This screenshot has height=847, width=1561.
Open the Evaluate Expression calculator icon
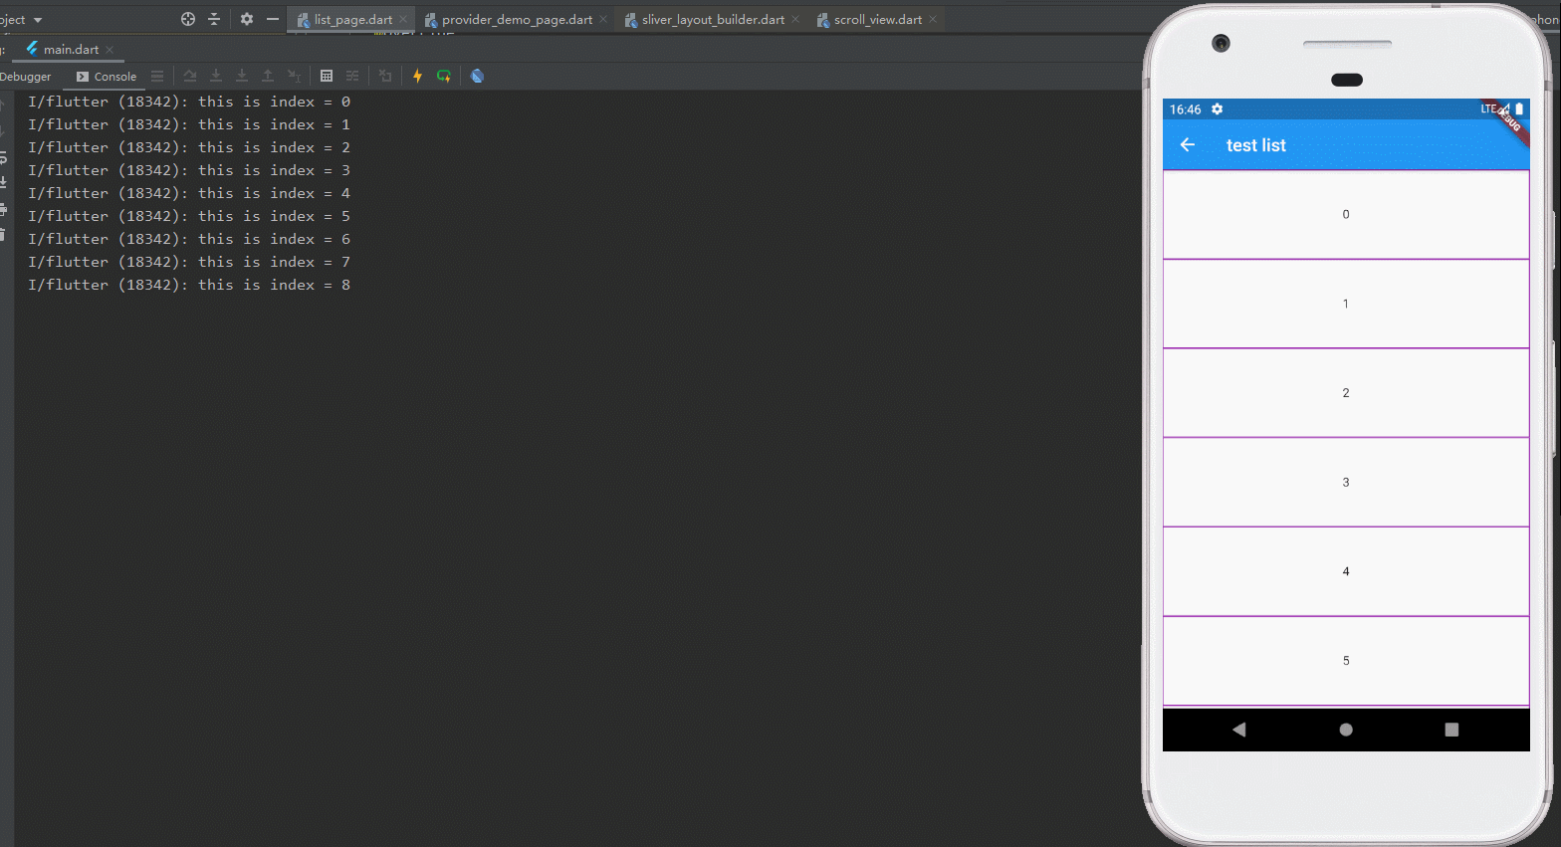click(327, 77)
